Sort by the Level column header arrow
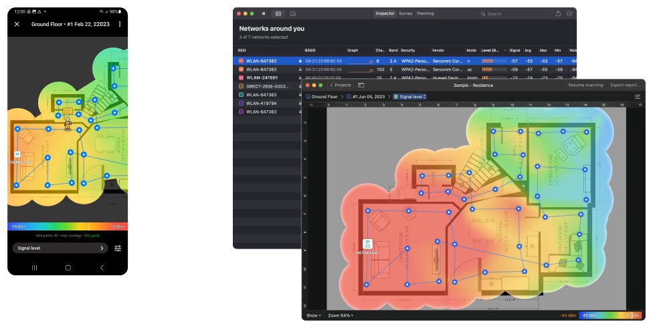 (x=505, y=51)
